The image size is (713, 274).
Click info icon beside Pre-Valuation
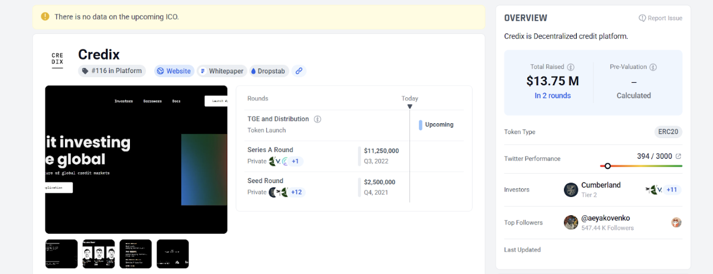653,67
